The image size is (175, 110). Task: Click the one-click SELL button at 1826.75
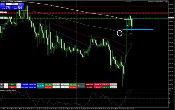tap(5, 8)
